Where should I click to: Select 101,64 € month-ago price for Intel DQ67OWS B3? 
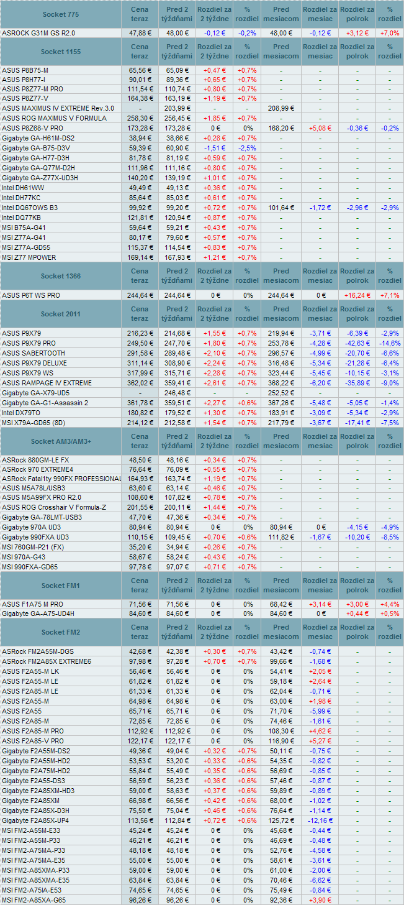coord(281,207)
